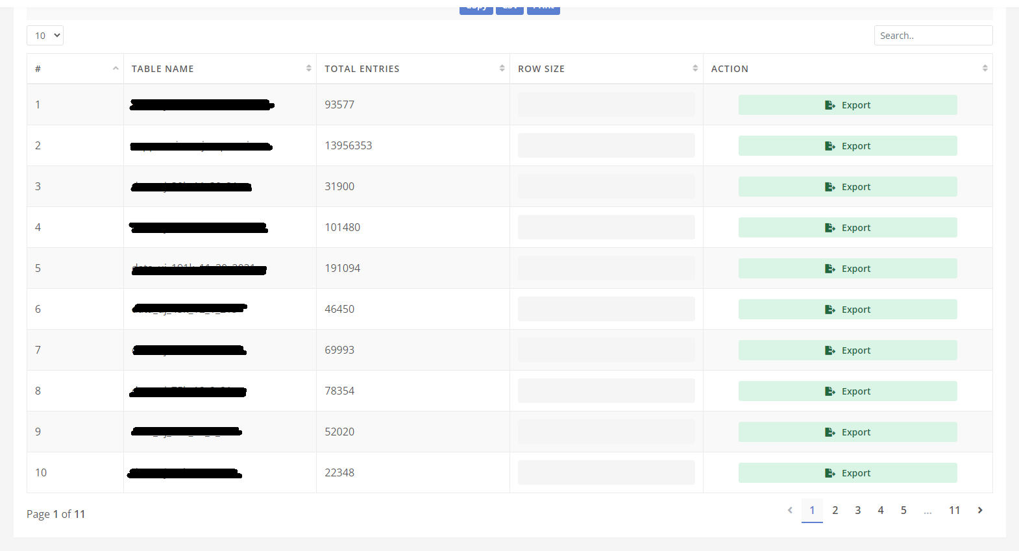Focus the Search input field
Screen dimensions: 1019x551
pyautogui.click(x=933, y=35)
